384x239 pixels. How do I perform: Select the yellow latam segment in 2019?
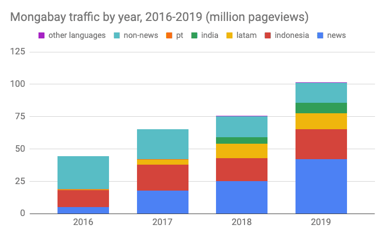(321, 121)
